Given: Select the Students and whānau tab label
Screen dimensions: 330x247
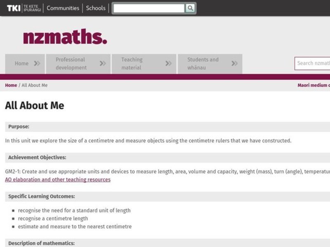Looking at the screenshot, I should coord(203,63).
